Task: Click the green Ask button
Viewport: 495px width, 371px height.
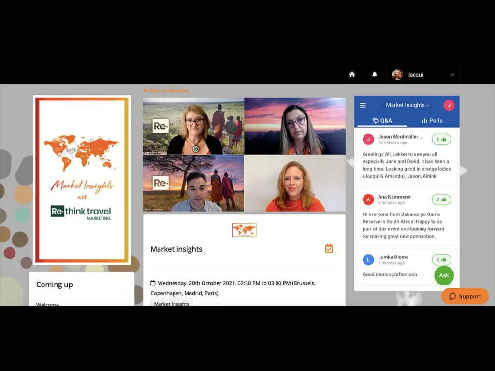Action: [x=444, y=275]
